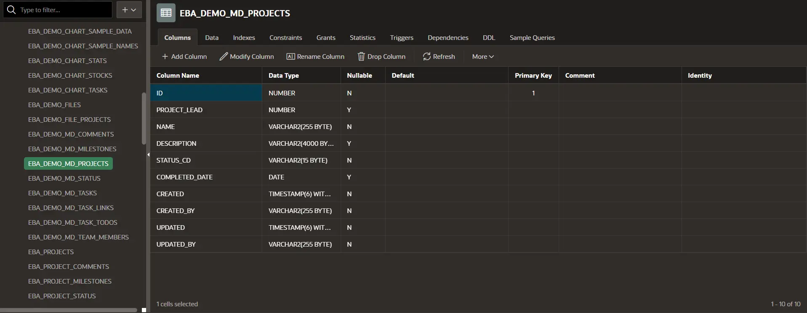Click the circular arrows Refresh icon
The height and width of the screenshot is (313, 807).
427,56
